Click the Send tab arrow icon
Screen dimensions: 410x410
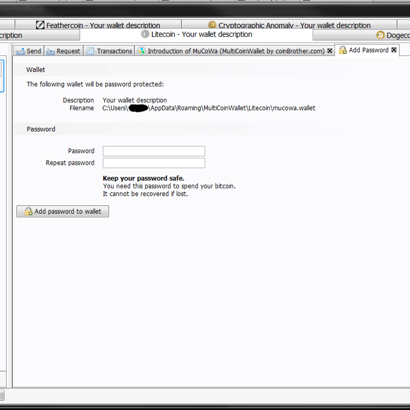click(20, 51)
